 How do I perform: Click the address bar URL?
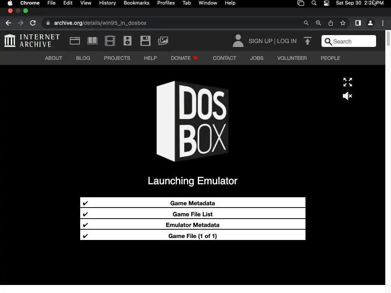tap(100, 23)
